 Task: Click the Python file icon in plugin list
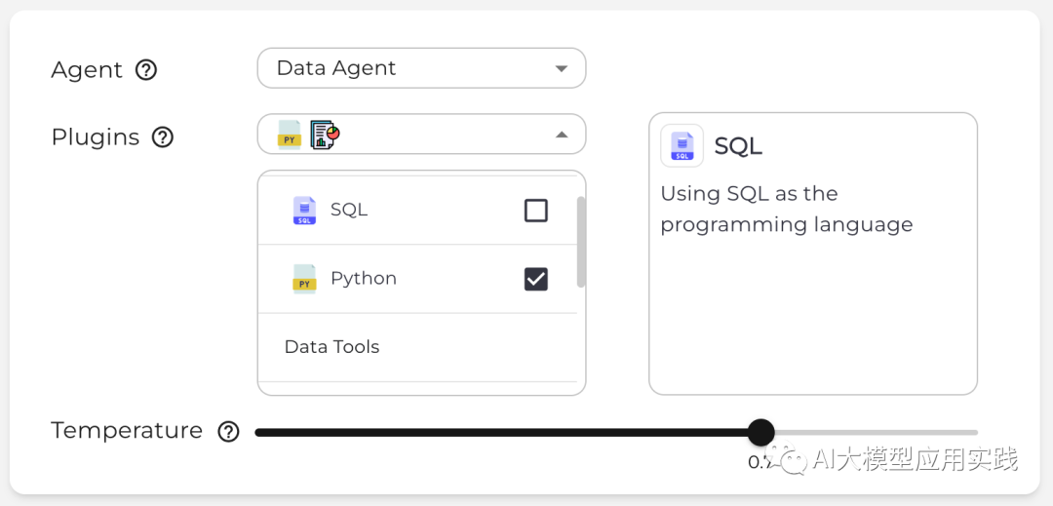(305, 279)
